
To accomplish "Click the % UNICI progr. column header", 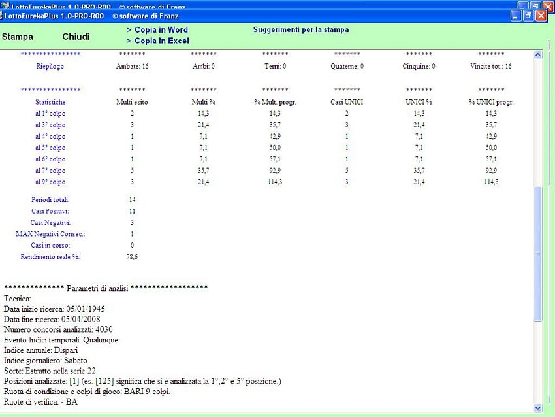I will point(491,102).
